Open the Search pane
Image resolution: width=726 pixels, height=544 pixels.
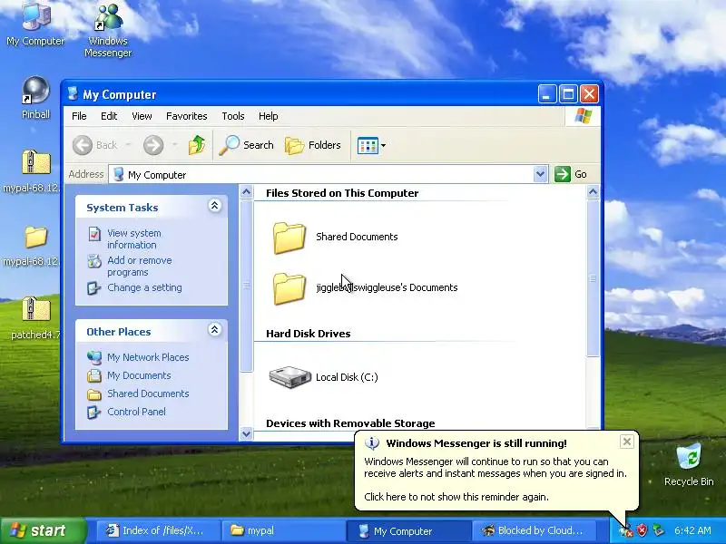coord(246,145)
